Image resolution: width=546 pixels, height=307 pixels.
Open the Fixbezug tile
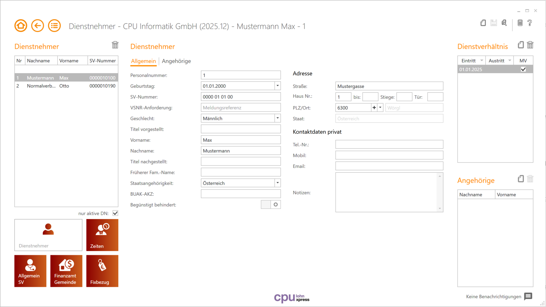102,271
